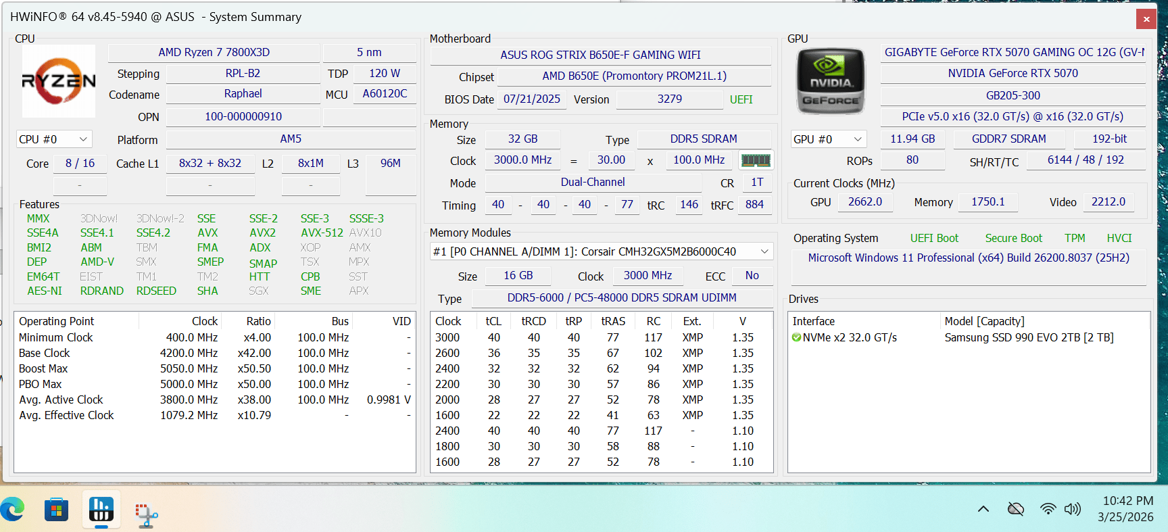Click the GDDR7 SDRAM field
This screenshot has height=532, width=1168.
point(1009,139)
